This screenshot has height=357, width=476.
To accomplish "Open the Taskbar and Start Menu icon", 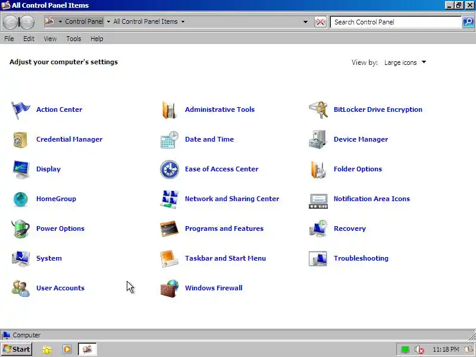I will tap(170, 259).
